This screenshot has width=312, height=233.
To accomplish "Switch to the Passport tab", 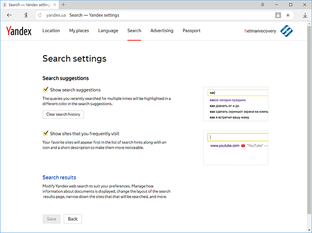I will (x=191, y=31).
